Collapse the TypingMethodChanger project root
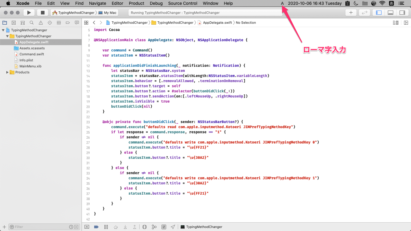The image size is (411, 231). pos(3,30)
